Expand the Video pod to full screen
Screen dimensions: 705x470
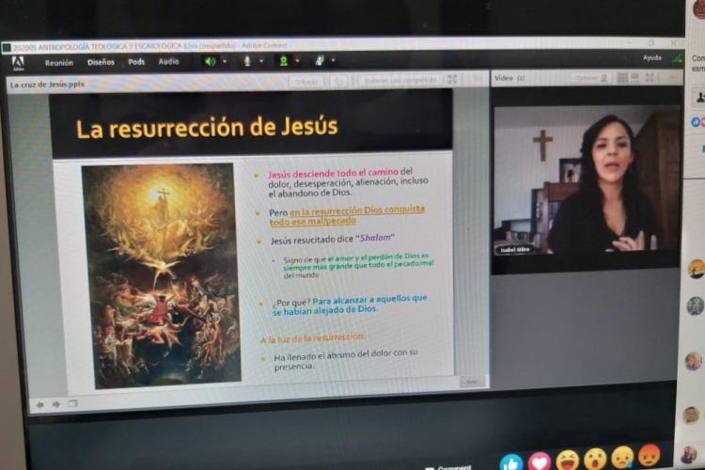pyautogui.click(x=650, y=78)
